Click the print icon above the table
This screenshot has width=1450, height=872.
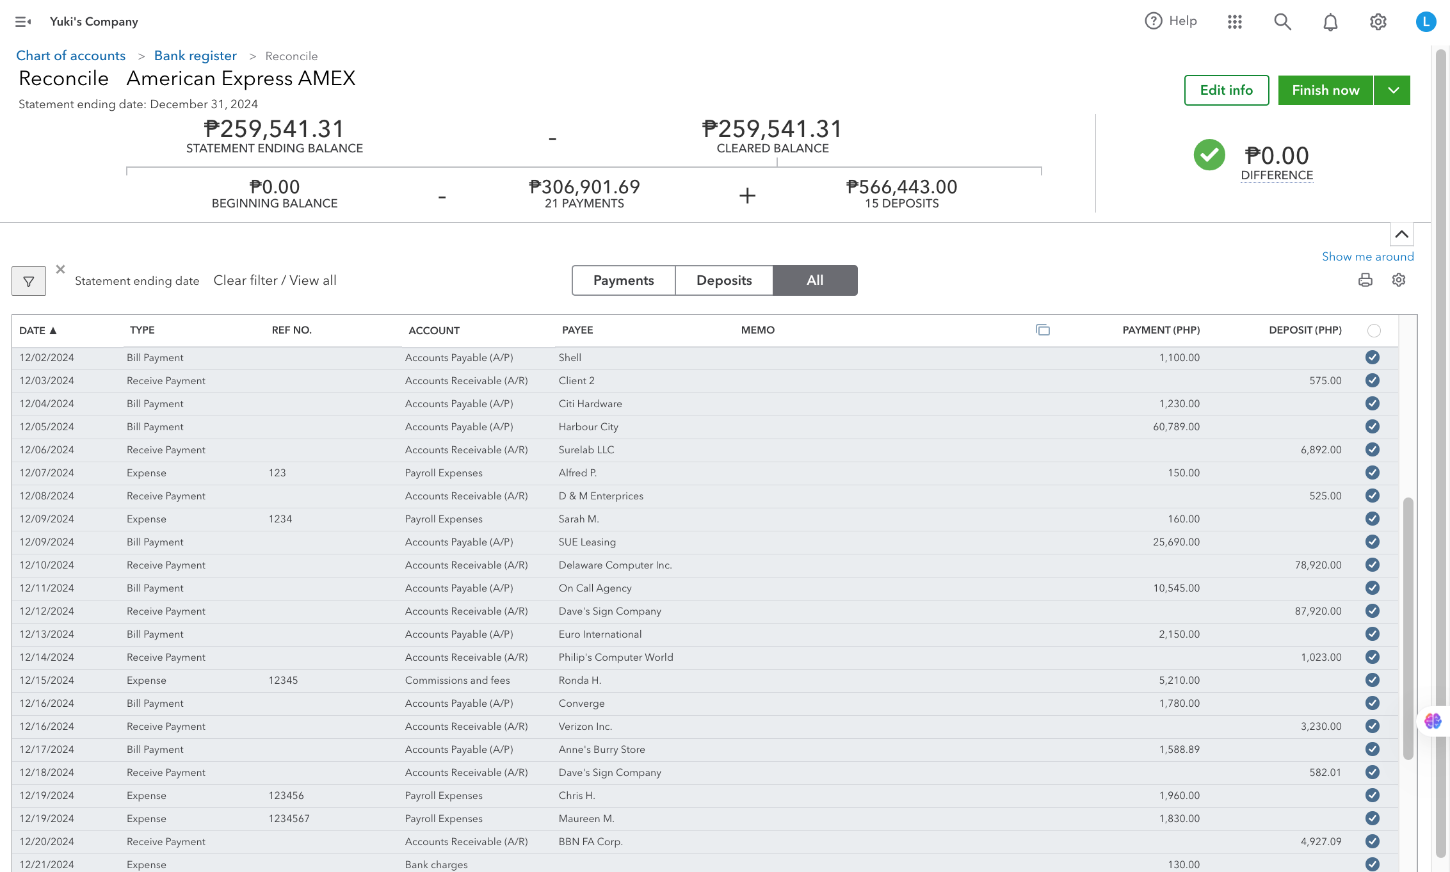point(1365,280)
